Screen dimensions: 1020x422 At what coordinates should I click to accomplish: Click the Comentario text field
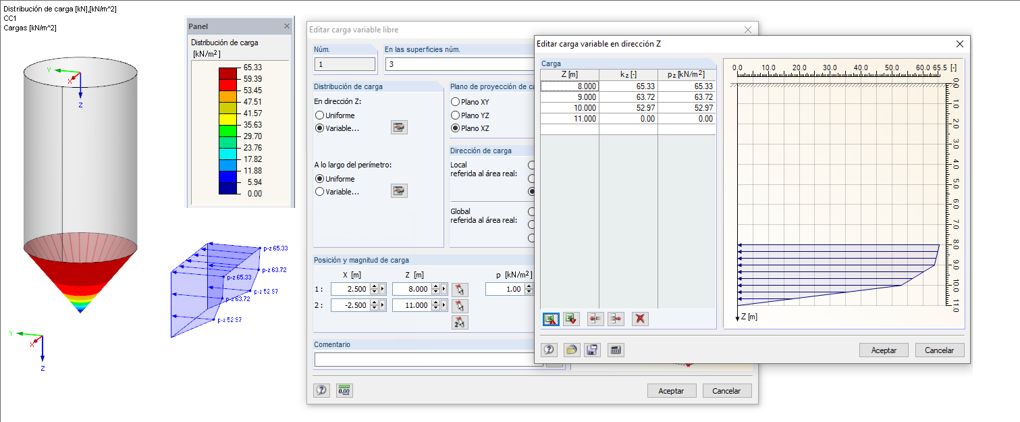point(429,359)
